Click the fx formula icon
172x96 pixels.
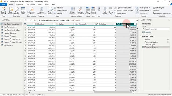(35, 20)
